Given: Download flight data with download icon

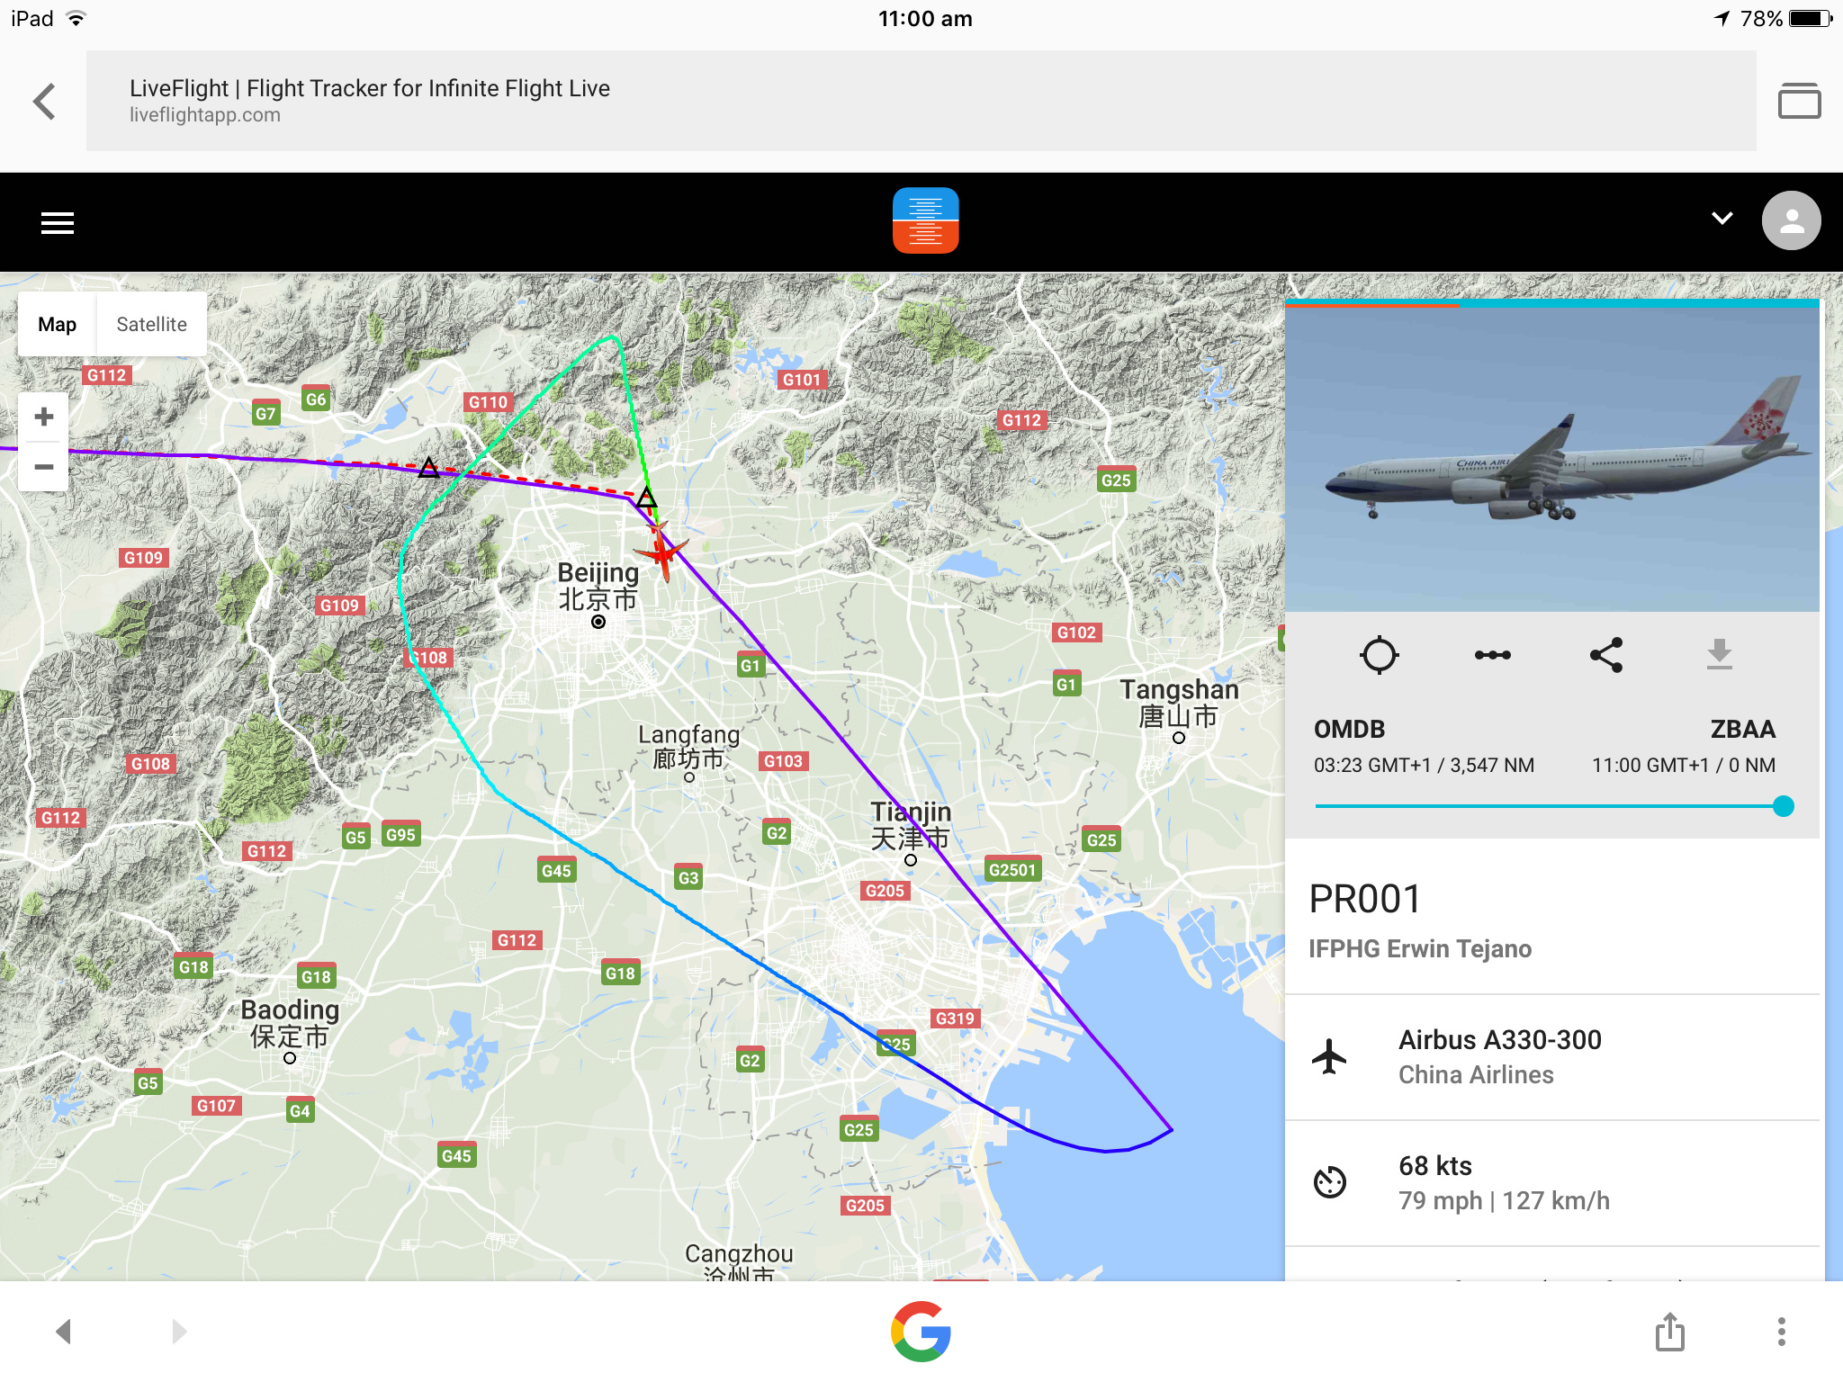Looking at the screenshot, I should click(1719, 654).
